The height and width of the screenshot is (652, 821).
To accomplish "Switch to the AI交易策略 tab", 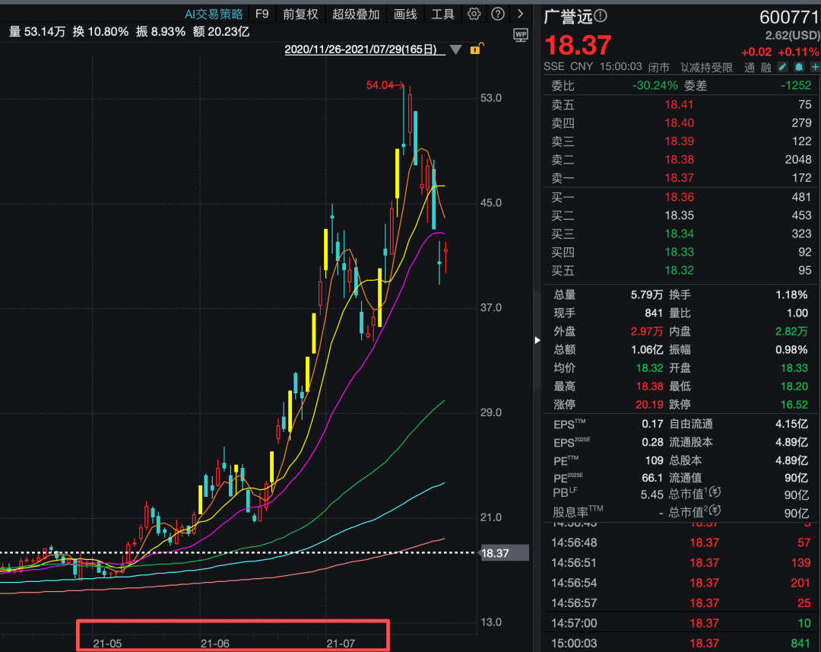I will [x=214, y=14].
